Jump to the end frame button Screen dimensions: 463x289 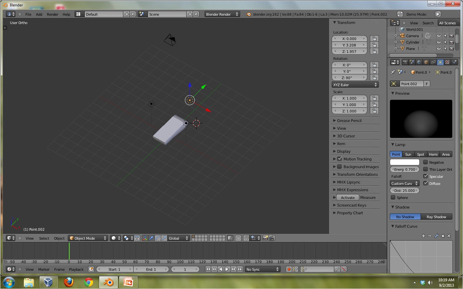tap(240, 269)
